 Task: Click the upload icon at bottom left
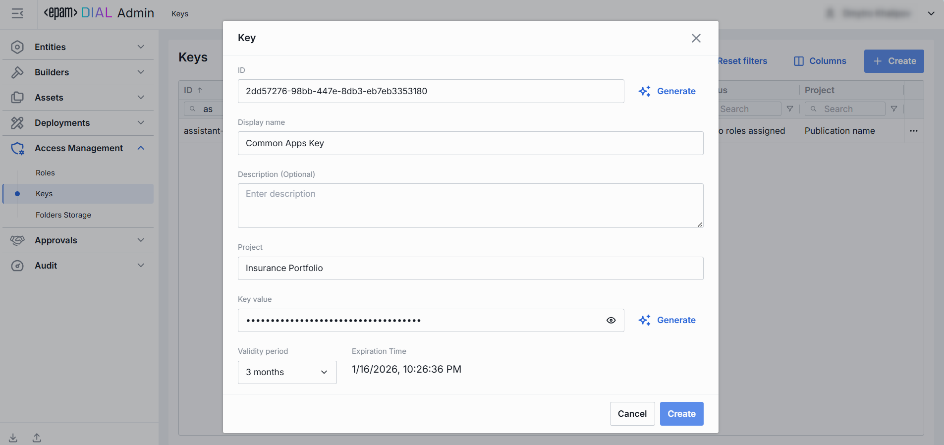click(37, 438)
